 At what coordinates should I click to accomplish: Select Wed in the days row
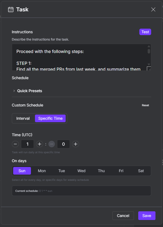81,171
